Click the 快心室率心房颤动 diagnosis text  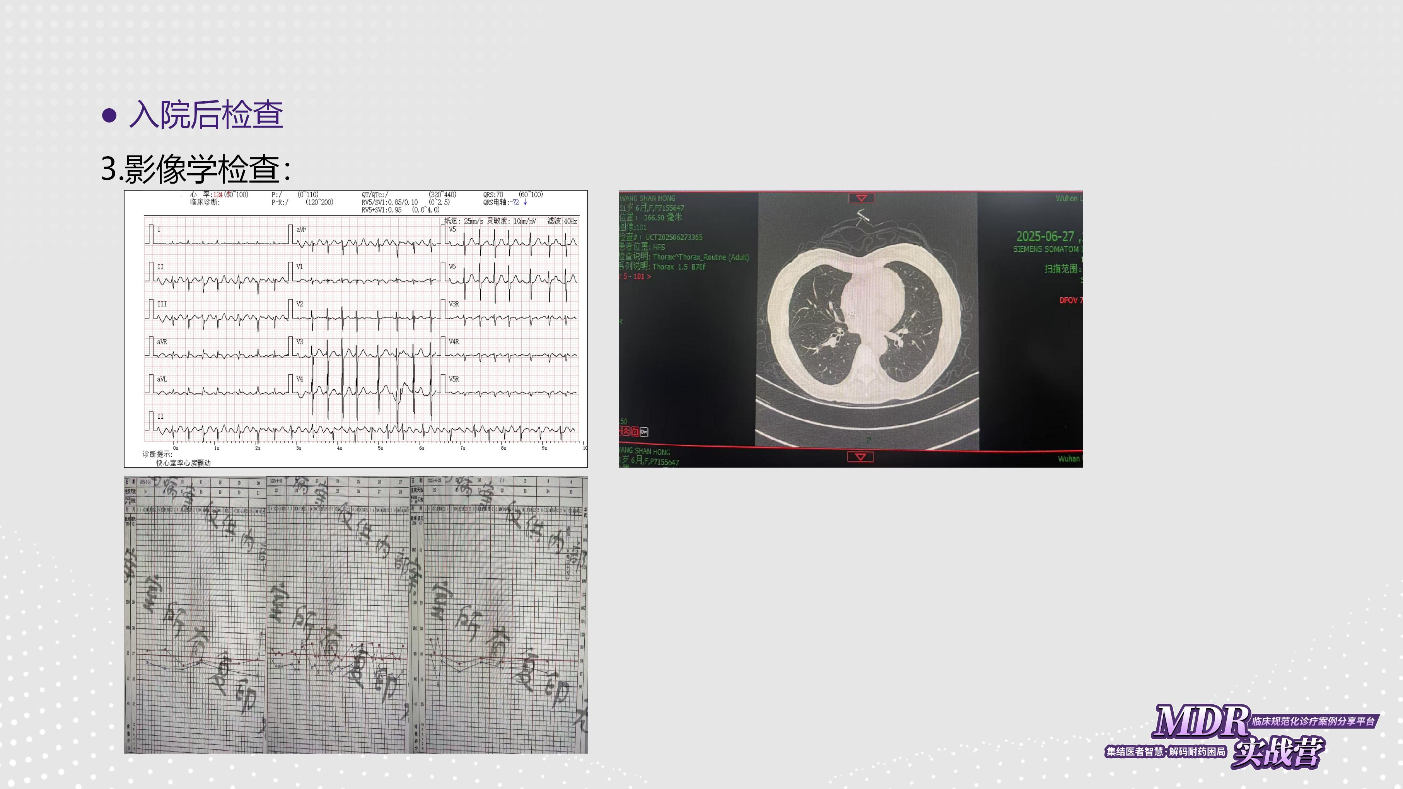point(183,463)
